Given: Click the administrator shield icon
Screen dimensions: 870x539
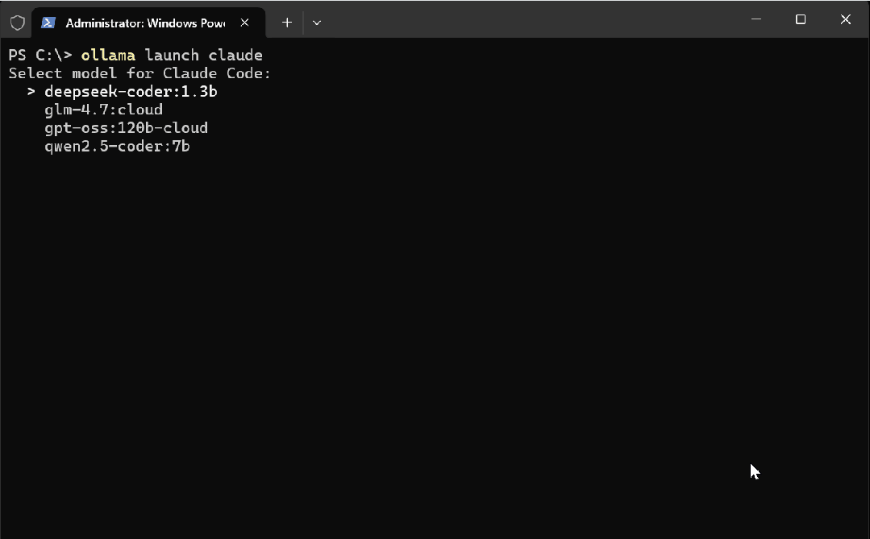Looking at the screenshot, I should pos(18,23).
